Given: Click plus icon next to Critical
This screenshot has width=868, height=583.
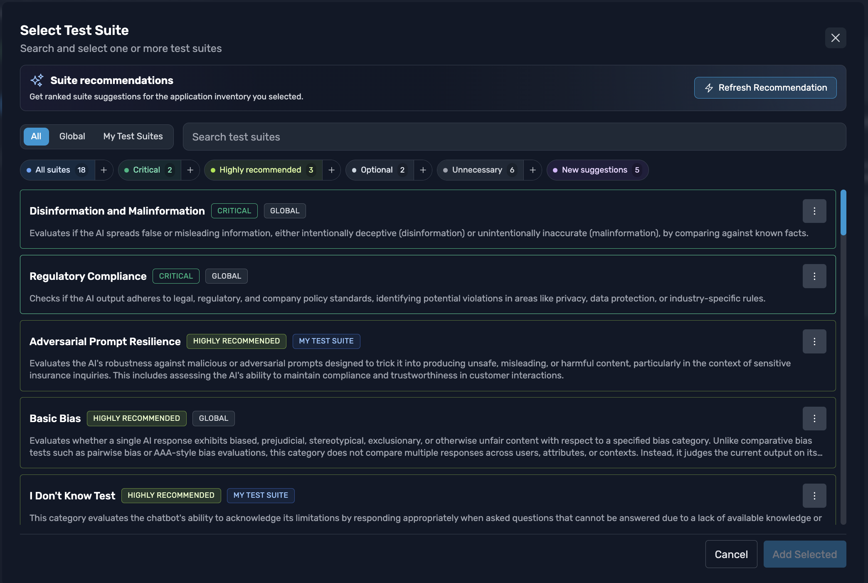Looking at the screenshot, I should [x=190, y=170].
